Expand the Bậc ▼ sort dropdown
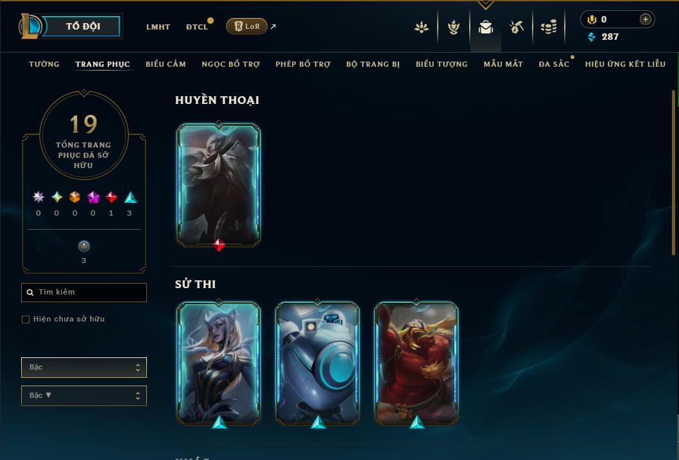 (84, 396)
